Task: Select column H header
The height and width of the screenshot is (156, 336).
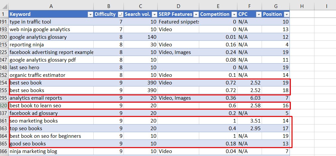Action: coord(302,6)
